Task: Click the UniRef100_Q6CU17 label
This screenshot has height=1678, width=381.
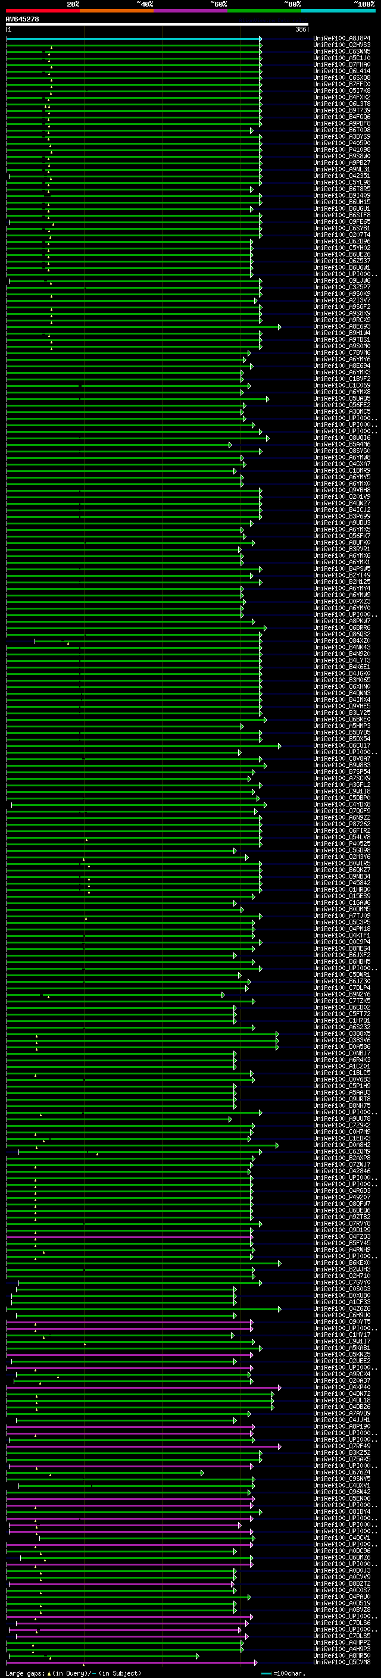Action: point(342,746)
